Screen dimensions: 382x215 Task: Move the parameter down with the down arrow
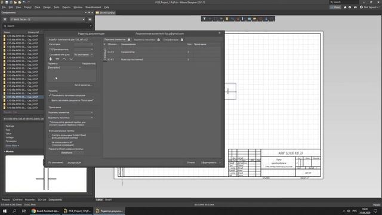pos(71,59)
